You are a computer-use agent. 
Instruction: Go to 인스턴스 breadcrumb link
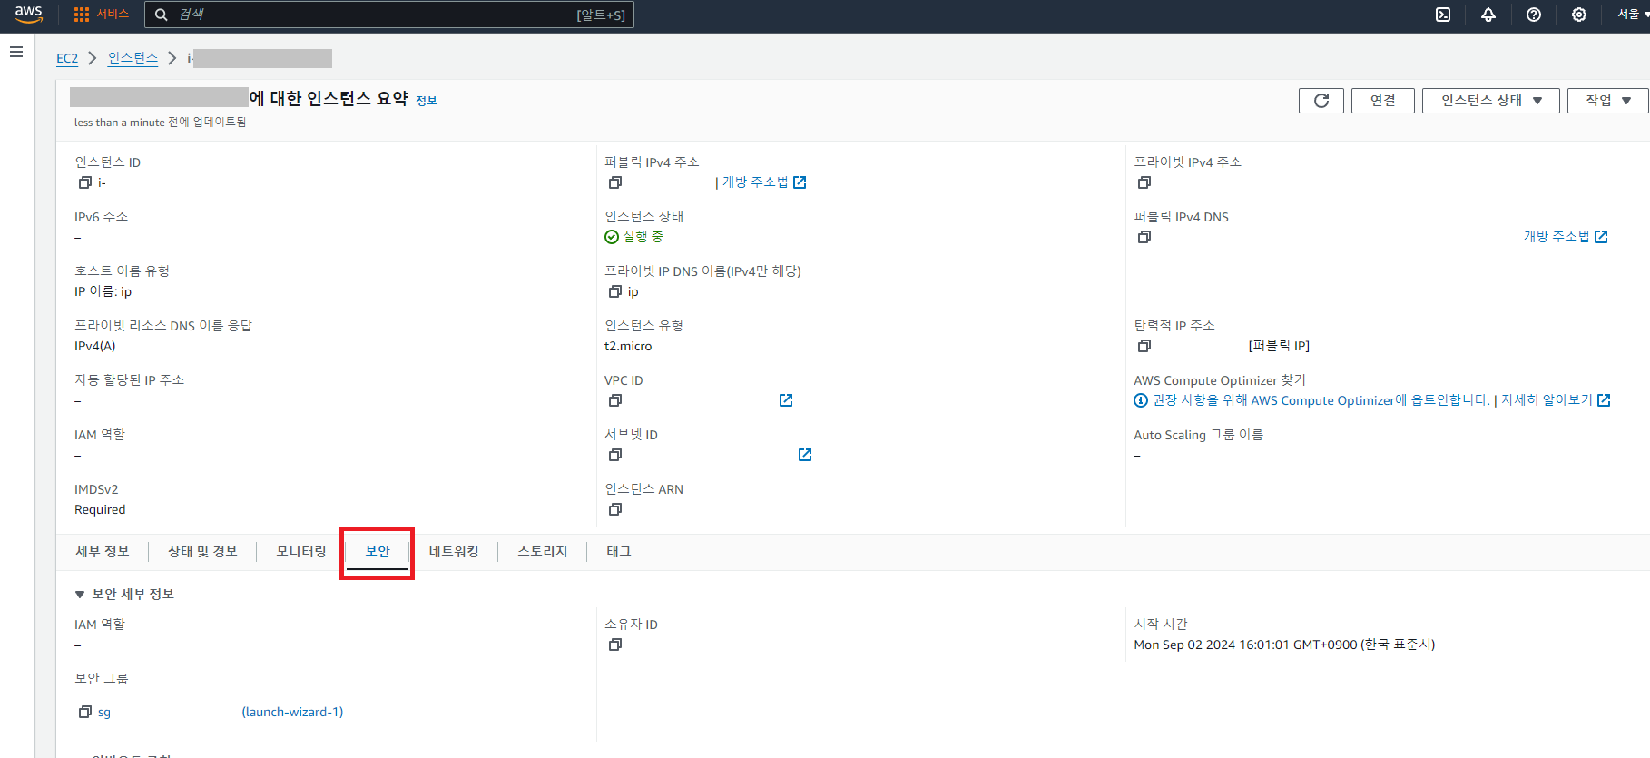tap(133, 58)
